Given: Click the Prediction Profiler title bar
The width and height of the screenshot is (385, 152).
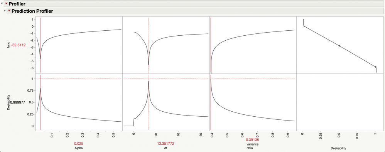Looking at the screenshot, I should [x=196, y=11].
